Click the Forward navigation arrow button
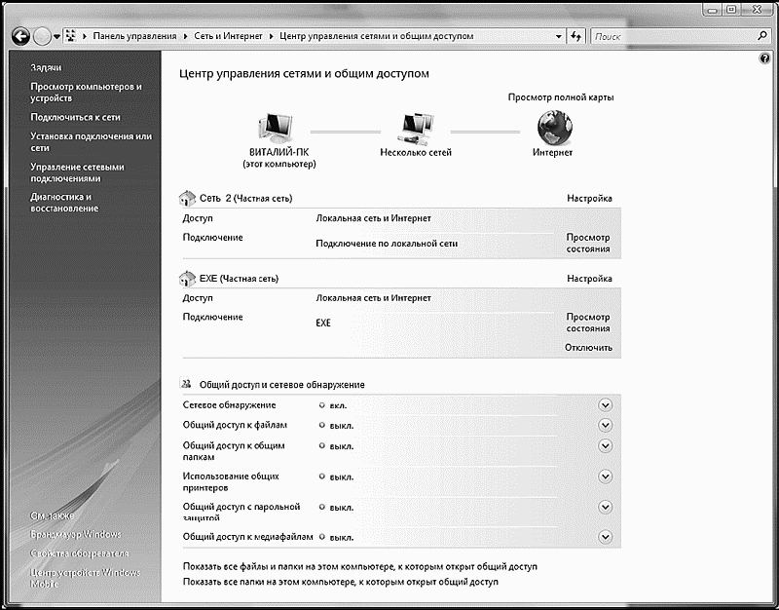Image resolution: width=779 pixels, height=610 pixels. pyautogui.click(x=43, y=36)
